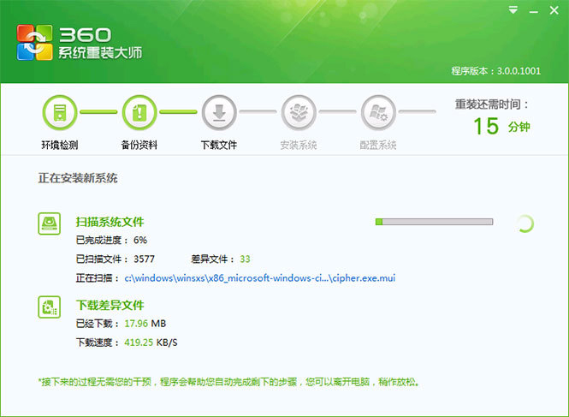Click the 备份资料 step icon
This screenshot has height=417, width=569.
(x=139, y=112)
